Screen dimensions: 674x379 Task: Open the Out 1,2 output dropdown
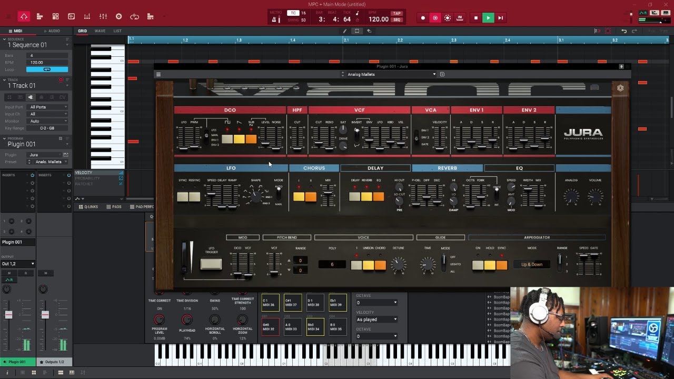click(x=18, y=264)
